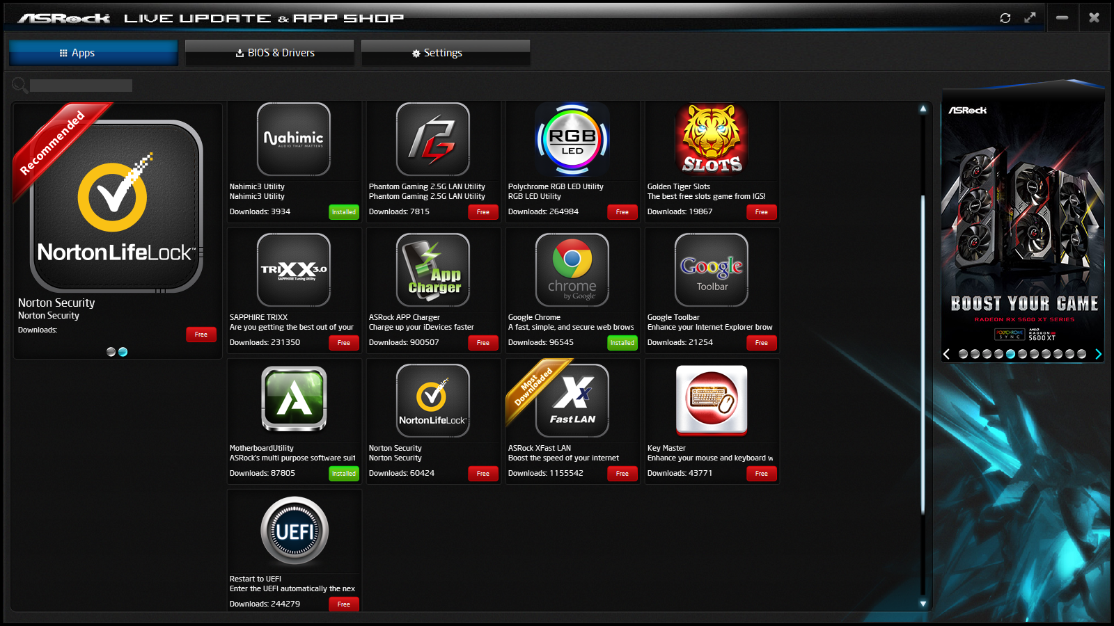1114x626 pixels.
Task: Click the "Restart to UEFI" title text
Action: [256, 579]
